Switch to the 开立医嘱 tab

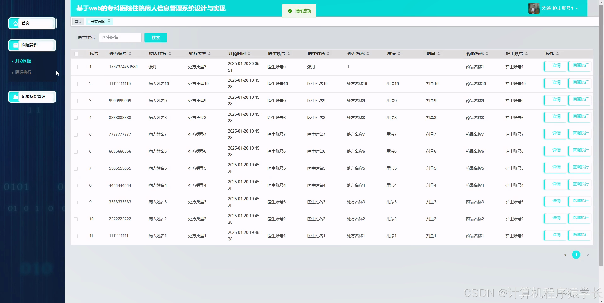tap(98, 22)
